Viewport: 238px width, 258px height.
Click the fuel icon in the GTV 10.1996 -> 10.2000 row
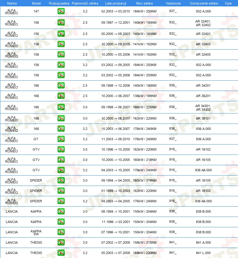pos(61,149)
